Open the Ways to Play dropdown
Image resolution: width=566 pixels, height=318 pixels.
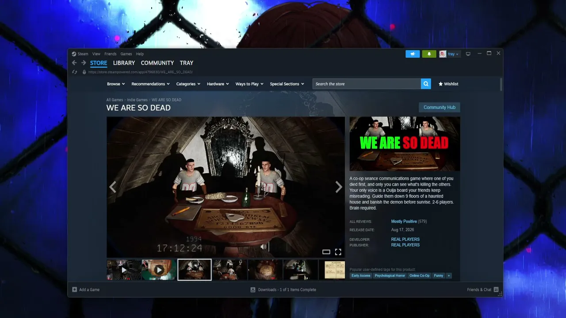coord(249,84)
